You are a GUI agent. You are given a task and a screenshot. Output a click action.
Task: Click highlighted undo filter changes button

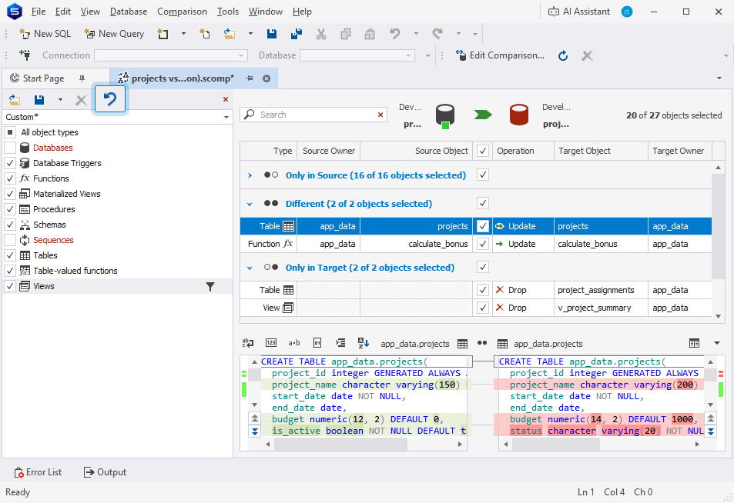[110, 98]
